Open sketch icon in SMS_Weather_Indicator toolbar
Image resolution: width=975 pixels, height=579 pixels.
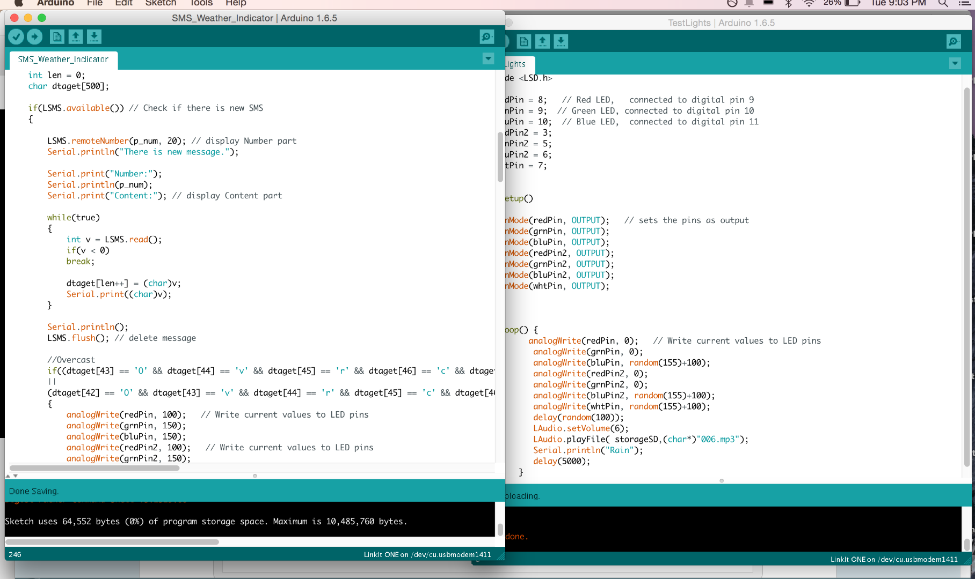click(x=76, y=36)
